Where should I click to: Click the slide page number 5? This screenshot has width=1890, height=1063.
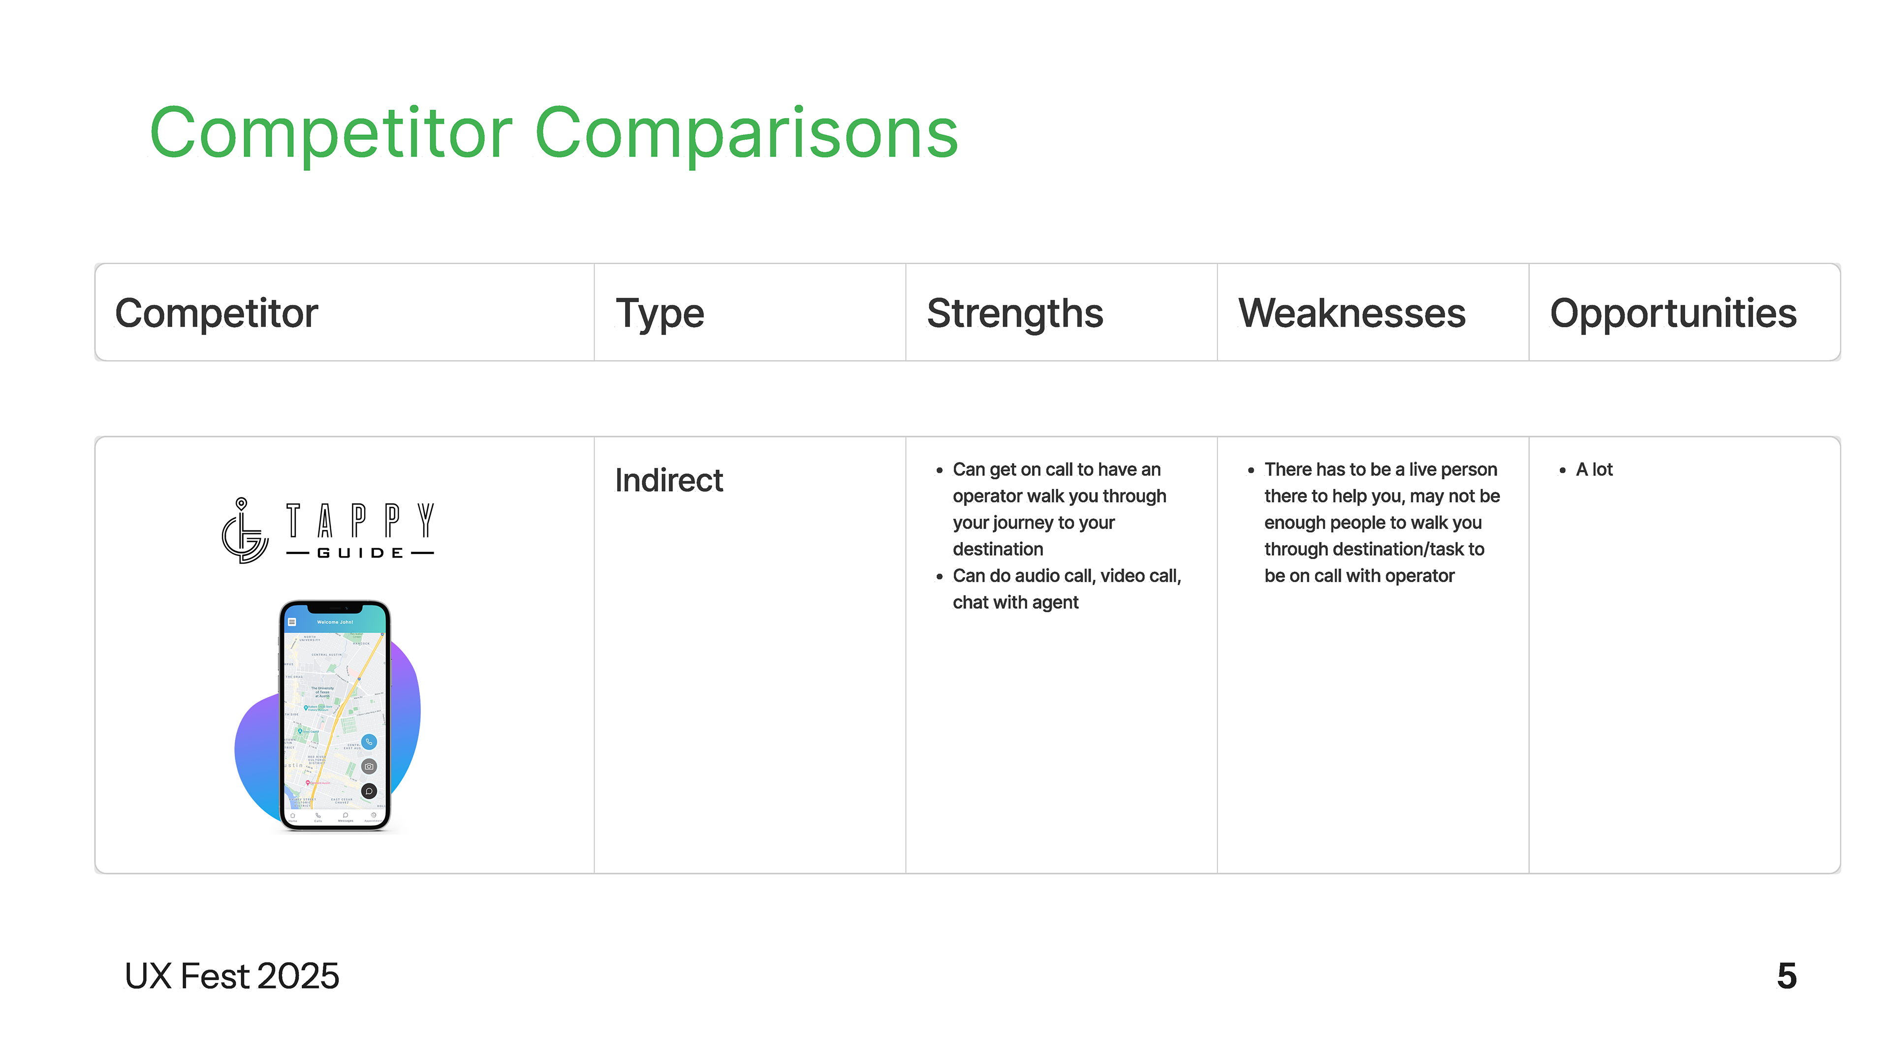pos(1787,976)
